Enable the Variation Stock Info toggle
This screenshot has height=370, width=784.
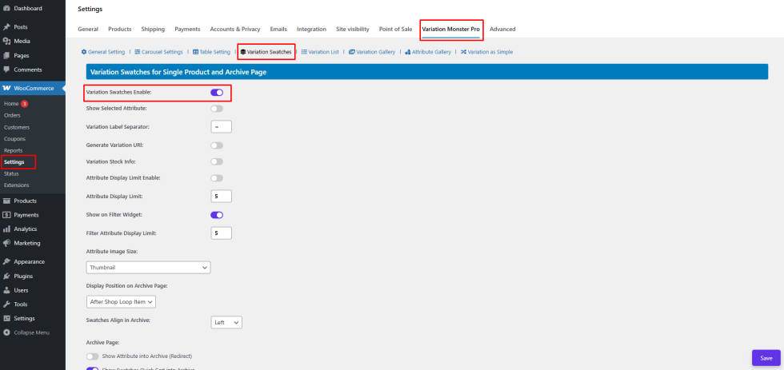[217, 161]
